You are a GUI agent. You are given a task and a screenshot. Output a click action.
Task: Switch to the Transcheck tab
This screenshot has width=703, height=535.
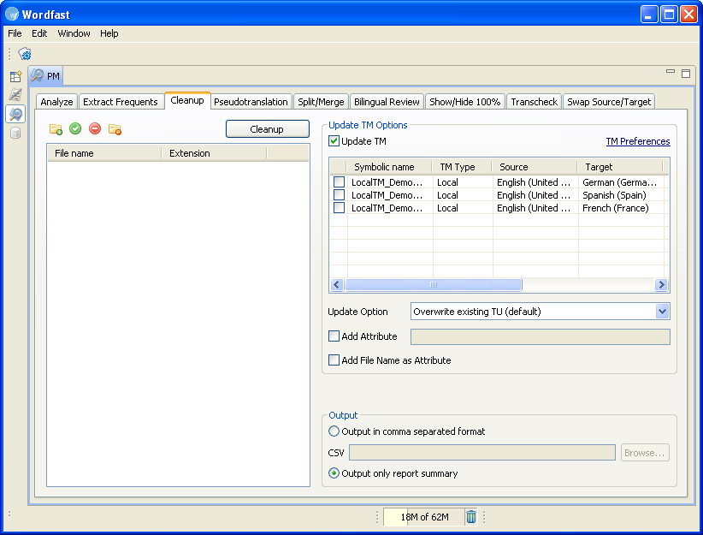(534, 102)
